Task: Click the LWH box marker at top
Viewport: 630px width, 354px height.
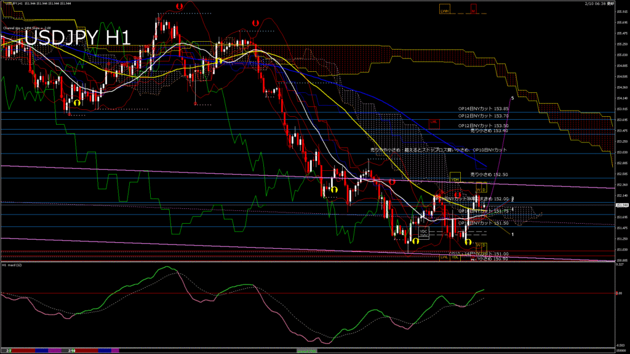Action: coord(444,10)
